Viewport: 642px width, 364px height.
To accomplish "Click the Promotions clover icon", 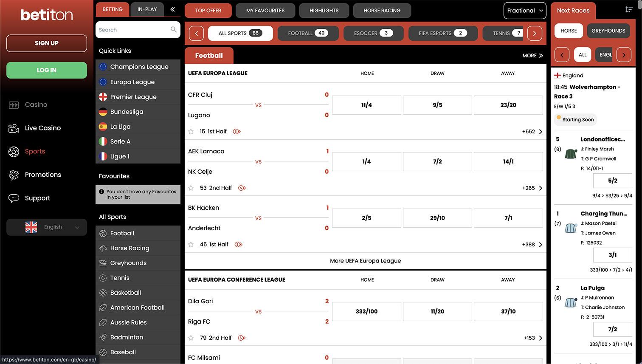I will 14,175.
